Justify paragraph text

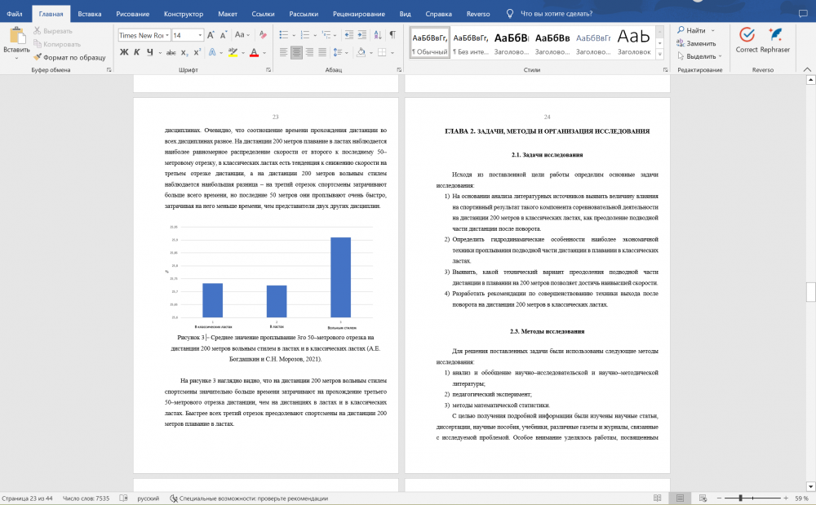[322, 52]
